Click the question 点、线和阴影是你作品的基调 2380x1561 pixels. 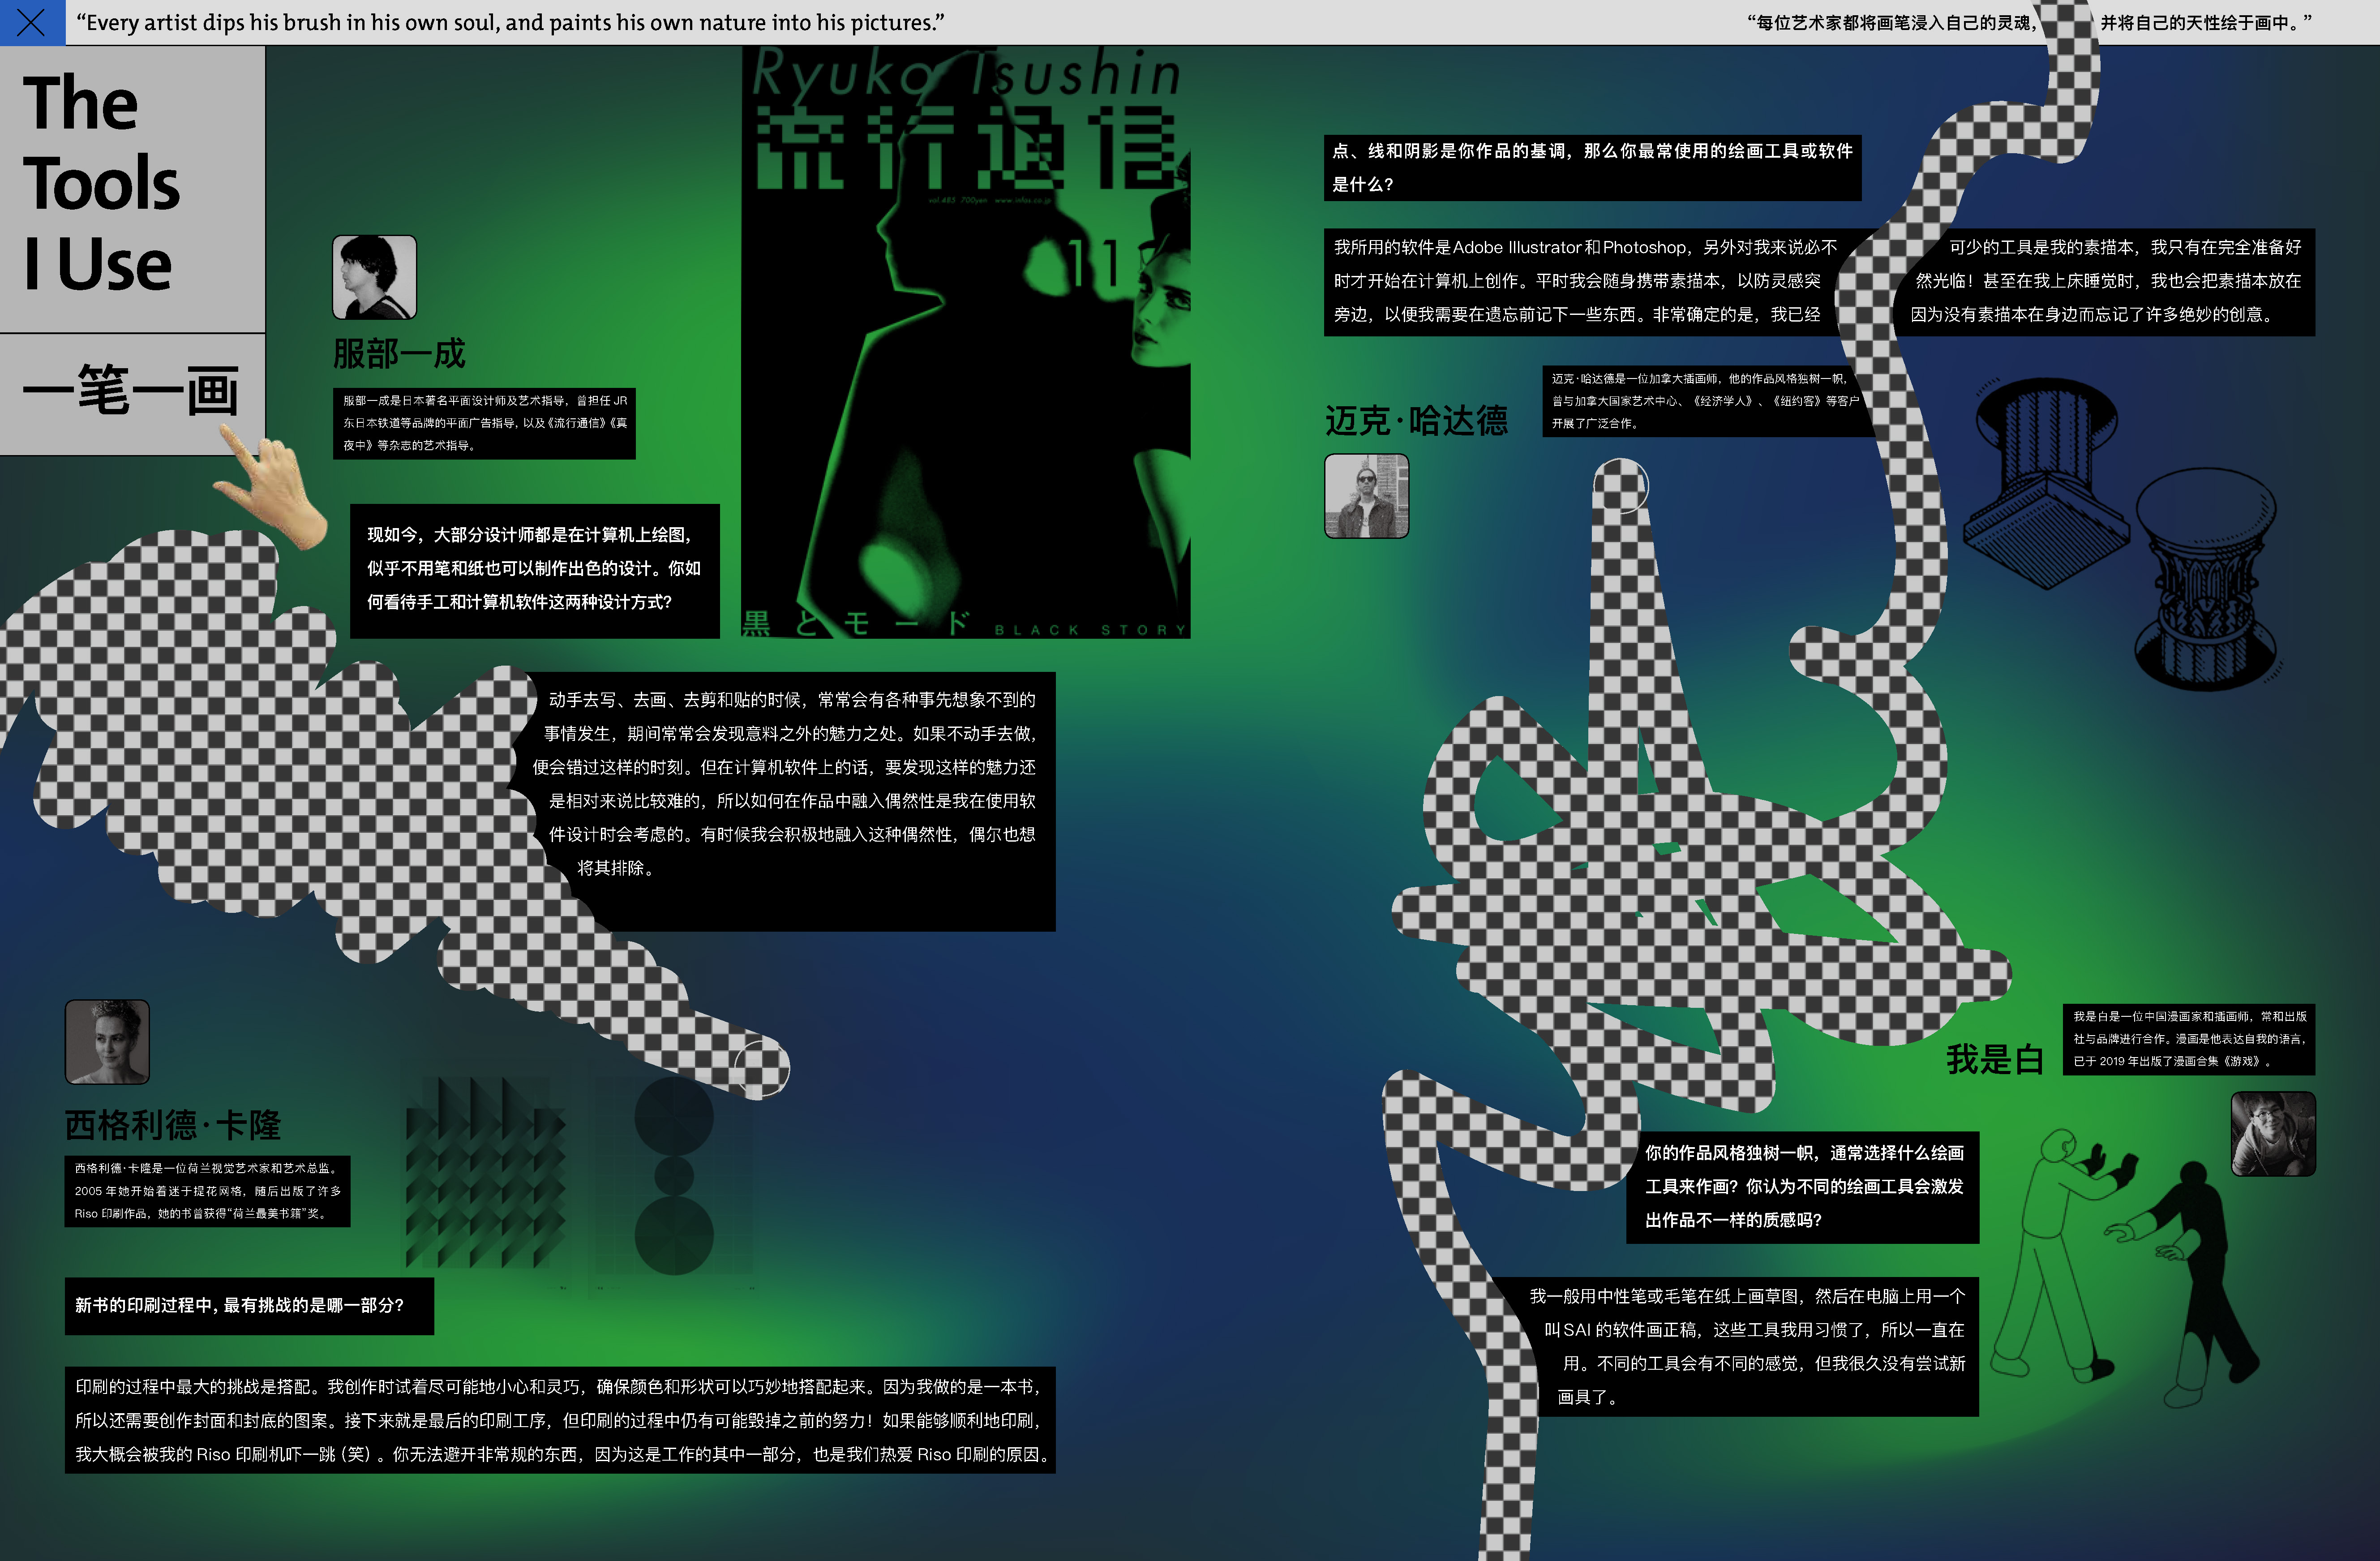pyautogui.click(x=1592, y=167)
